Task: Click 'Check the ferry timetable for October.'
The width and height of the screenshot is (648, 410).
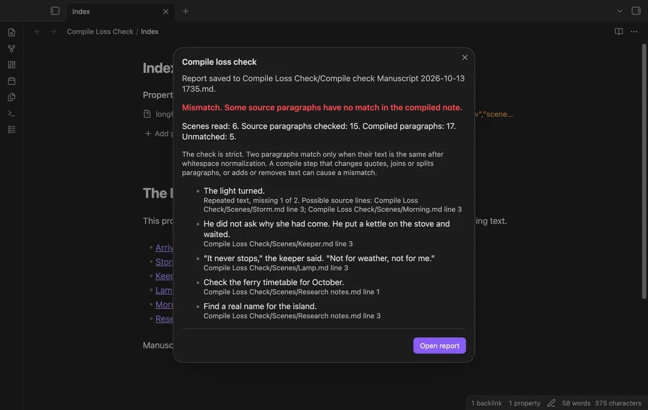Action: [x=274, y=282]
